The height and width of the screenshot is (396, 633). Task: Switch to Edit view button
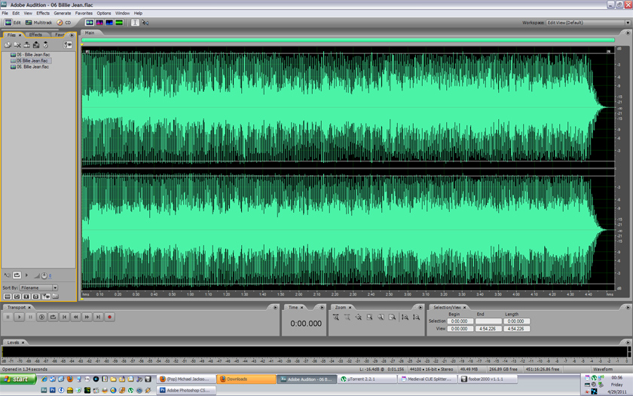(13, 23)
